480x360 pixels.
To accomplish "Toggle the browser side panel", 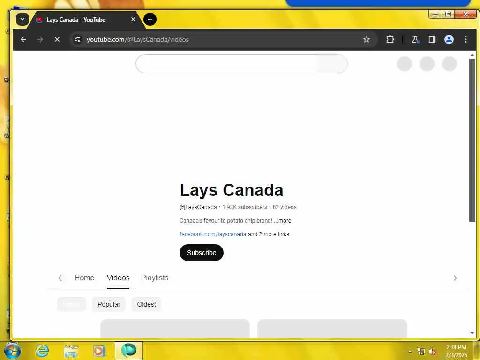I will (432, 39).
